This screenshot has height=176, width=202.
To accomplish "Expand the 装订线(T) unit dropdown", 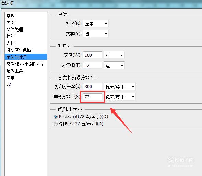I will coord(114,65).
